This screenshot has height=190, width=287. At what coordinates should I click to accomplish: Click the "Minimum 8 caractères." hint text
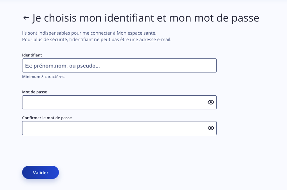click(x=44, y=76)
